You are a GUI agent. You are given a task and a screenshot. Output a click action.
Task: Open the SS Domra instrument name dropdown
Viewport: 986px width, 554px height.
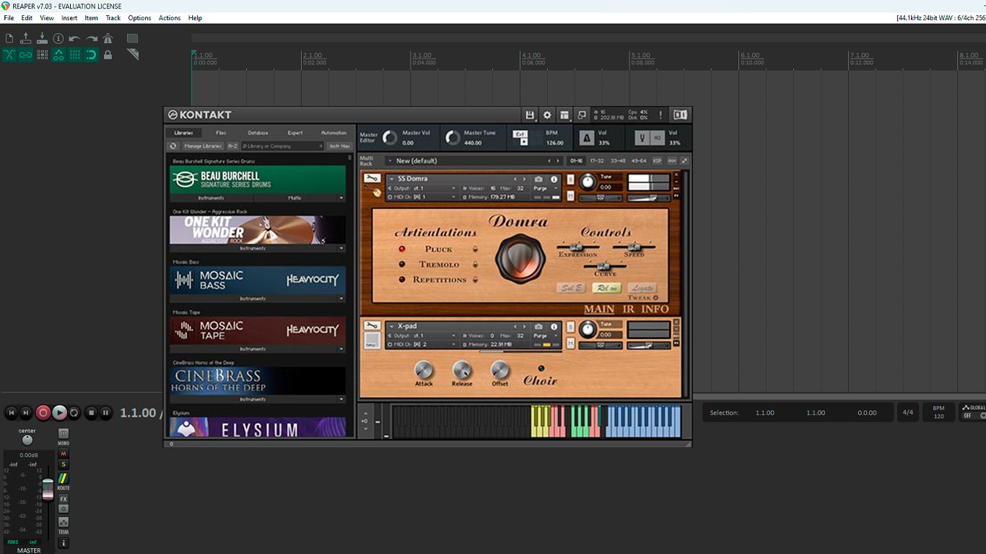[x=392, y=179]
